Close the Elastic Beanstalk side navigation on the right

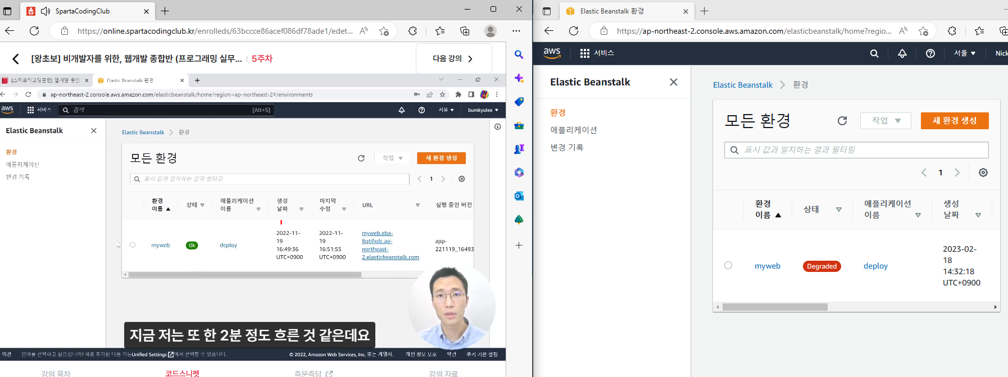pyautogui.click(x=674, y=82)
